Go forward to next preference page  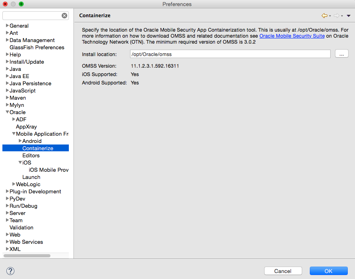(x=337, y=16)
